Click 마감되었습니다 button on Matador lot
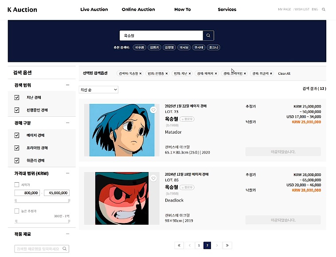This screenshot has height=257, width=336. (x=283, y=152)
